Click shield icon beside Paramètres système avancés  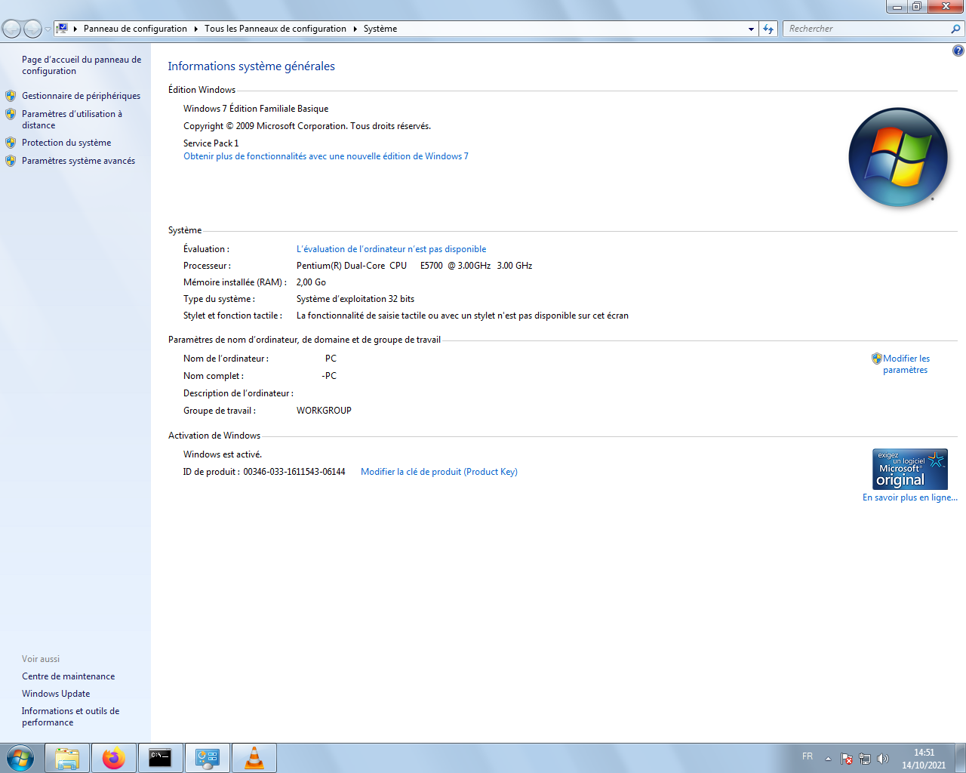[11, 161]
